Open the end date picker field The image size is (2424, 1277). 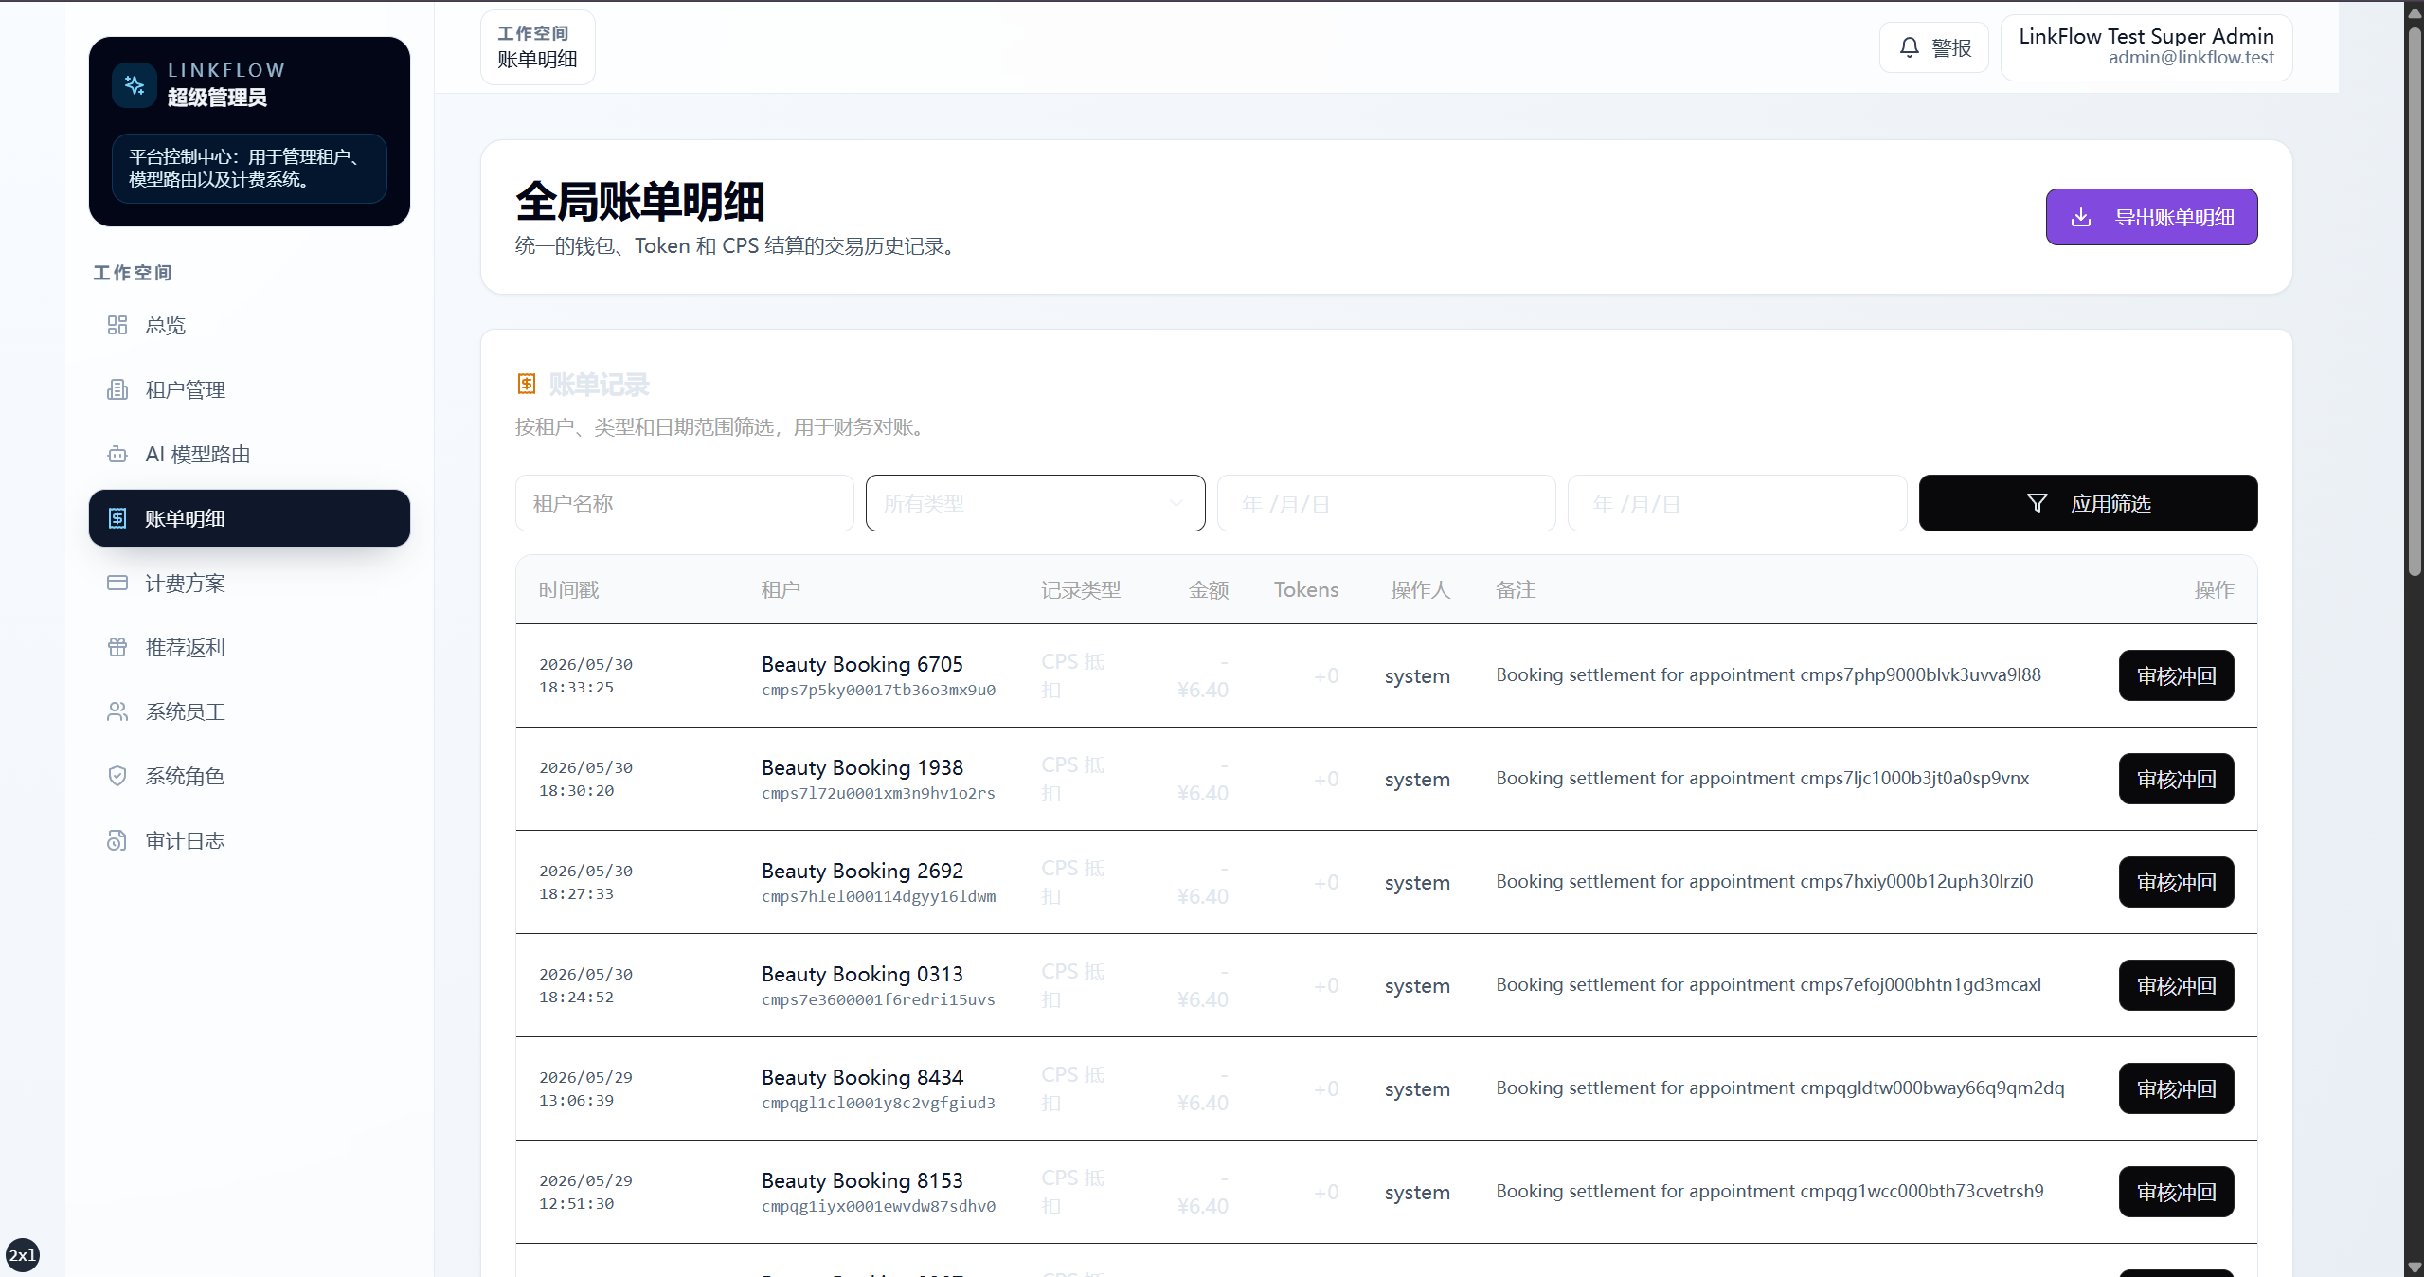[x=1737, y=503]
